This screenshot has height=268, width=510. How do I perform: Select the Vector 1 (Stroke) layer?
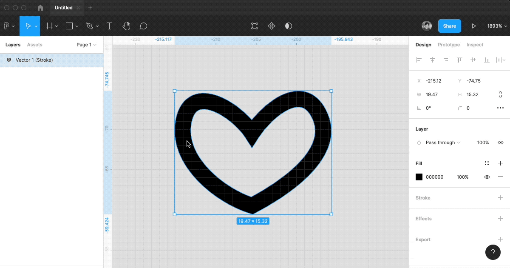point(34,60)
